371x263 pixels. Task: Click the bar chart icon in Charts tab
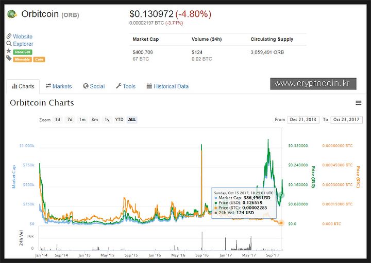coord(14,86)
